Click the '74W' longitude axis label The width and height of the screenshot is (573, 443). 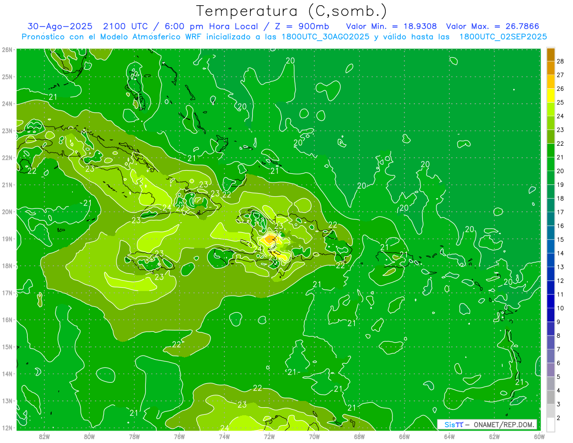(224, 436)
